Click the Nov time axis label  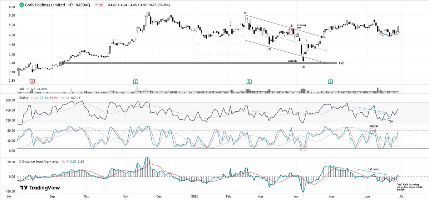tap(125, 196)
